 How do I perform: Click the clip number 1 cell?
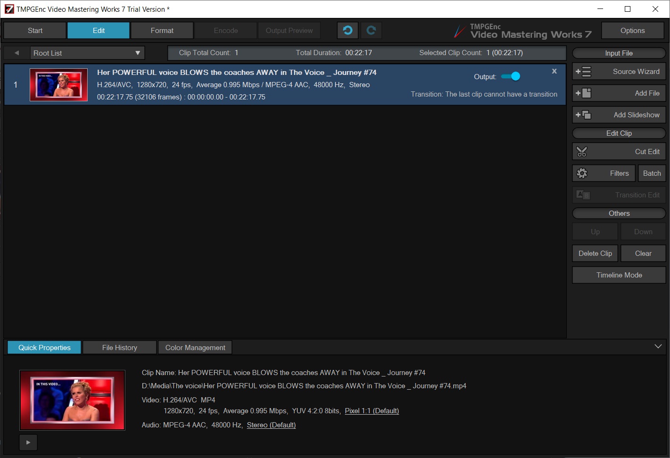click(16, 85)
